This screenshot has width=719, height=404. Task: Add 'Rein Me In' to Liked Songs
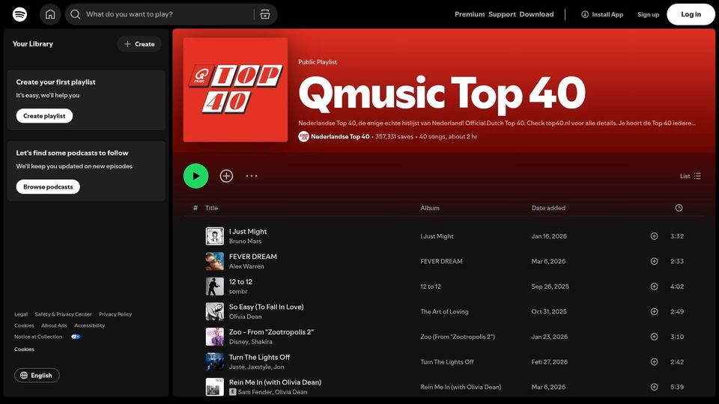tap(655, 387)
